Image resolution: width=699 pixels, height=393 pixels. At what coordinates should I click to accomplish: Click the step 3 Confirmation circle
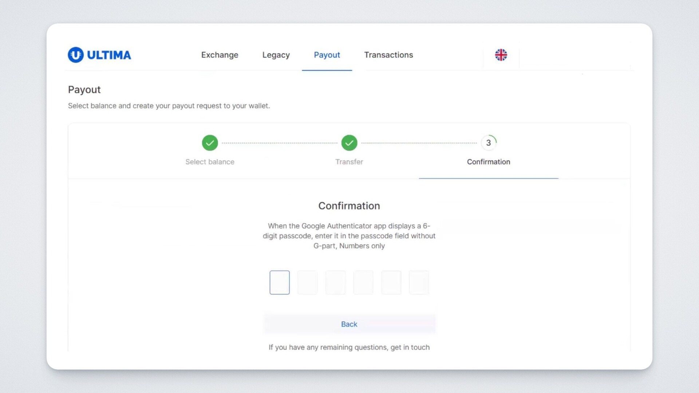coord(488,143)
